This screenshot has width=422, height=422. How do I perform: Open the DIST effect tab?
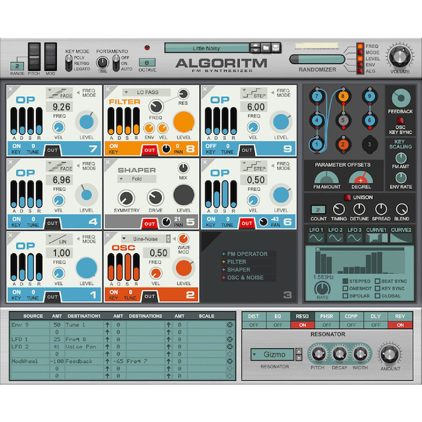point(254,316)
